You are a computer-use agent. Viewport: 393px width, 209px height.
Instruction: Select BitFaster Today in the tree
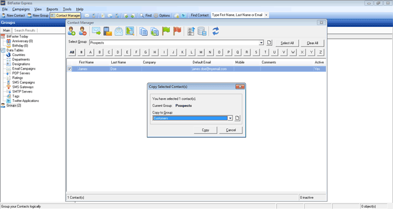[17, 36]
